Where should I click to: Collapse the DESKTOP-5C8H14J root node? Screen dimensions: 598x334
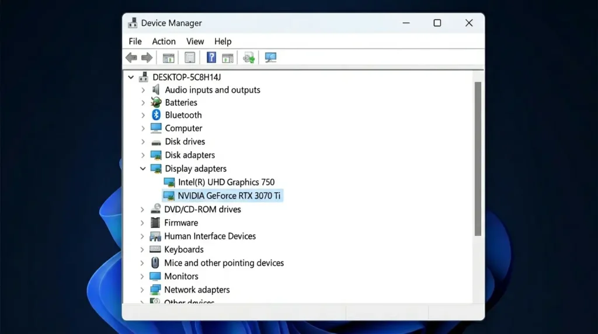[131, 78]
